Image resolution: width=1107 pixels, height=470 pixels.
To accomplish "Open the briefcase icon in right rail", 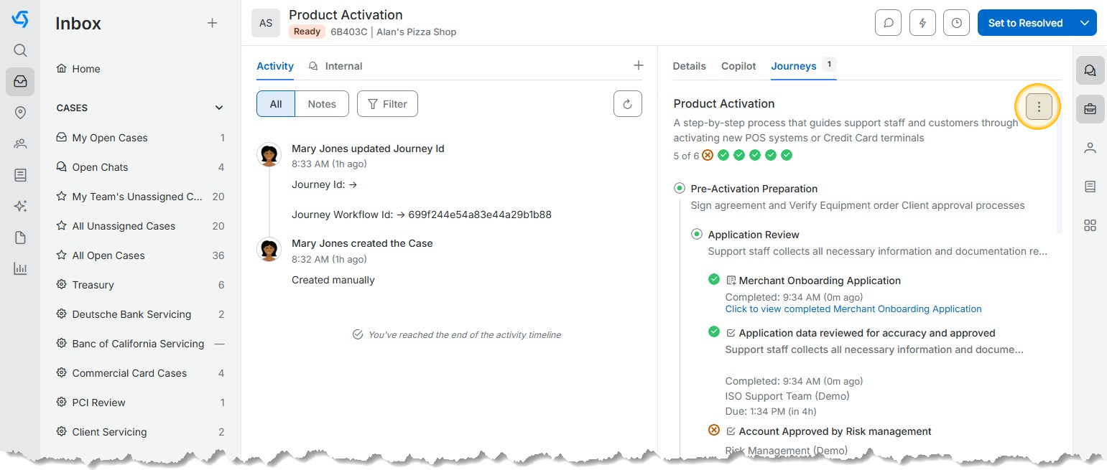I will click(1090, 109).
